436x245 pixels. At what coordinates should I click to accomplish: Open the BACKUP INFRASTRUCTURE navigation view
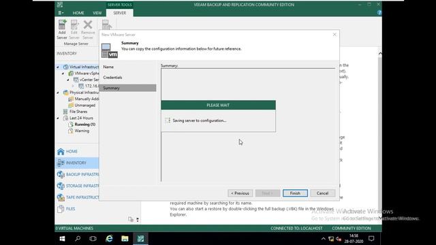[x=77, y=174]
